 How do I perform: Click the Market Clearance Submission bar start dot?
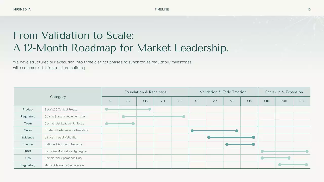[280, 165]
